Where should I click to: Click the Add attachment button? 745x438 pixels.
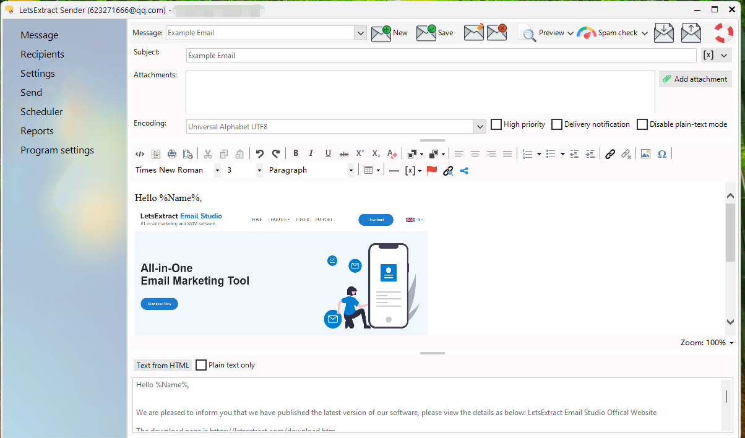click(695, 79)
